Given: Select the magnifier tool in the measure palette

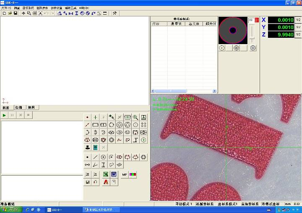Looking at the screenshot, I should pos(135,117).
